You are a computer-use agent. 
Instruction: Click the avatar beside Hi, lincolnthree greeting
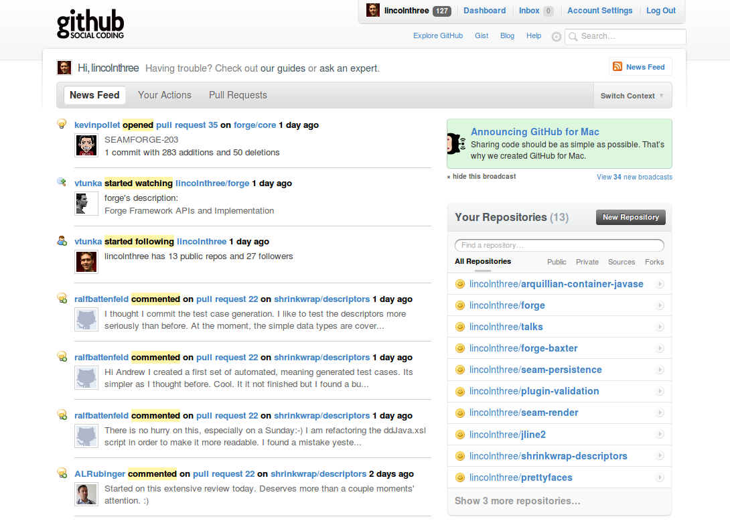(x=64, y=68)
